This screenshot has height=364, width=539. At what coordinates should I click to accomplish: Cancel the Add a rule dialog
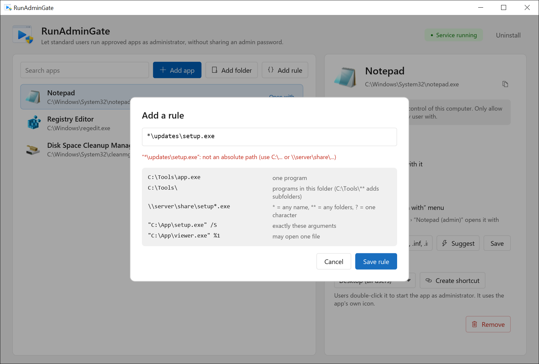click(334, 261)
